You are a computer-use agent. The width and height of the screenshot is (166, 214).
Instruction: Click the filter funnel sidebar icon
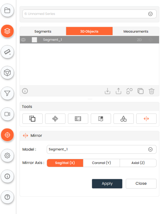point(7,93)
